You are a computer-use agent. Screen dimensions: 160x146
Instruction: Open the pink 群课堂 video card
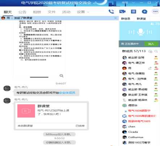(51, 116)
